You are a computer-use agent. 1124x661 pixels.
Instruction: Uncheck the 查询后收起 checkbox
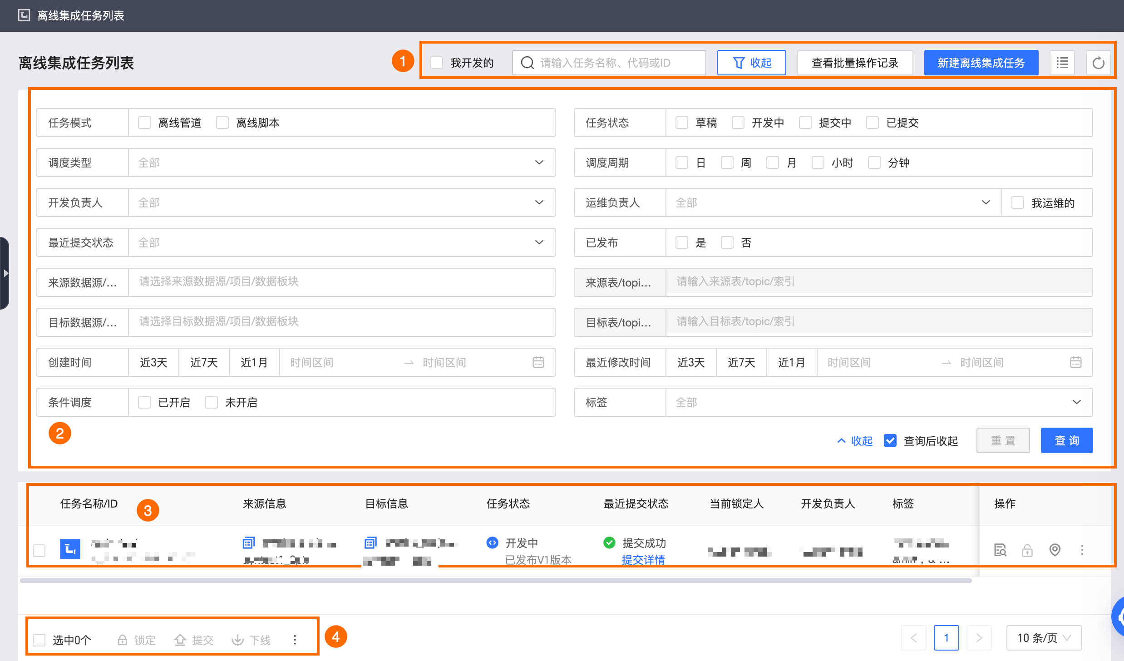point(890,440)
